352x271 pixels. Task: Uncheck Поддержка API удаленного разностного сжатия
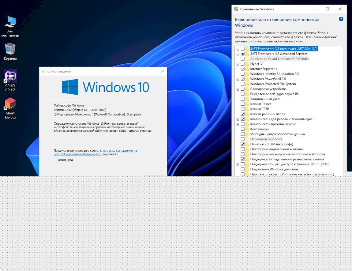point(243,159)
